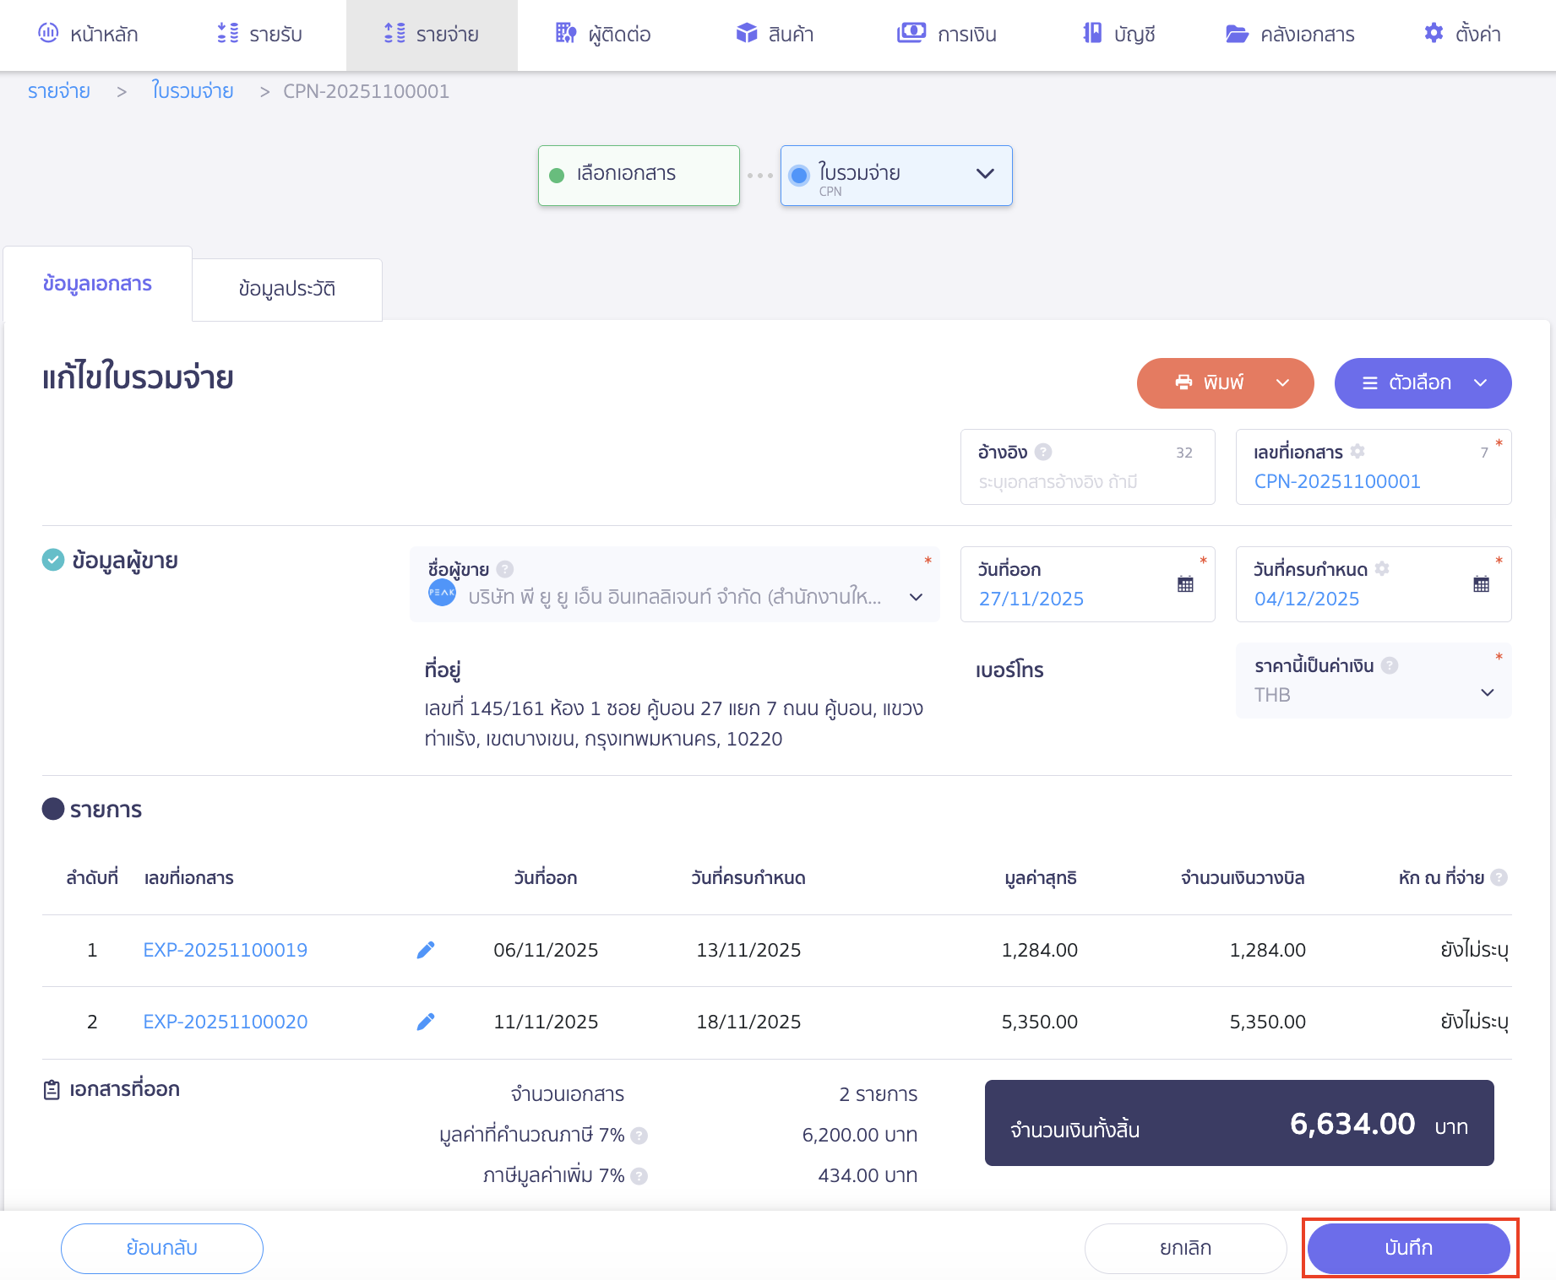Open the การเงิน menu in top navigation
Viewport: 1556px width, 1280px height.
coord(947,35)
